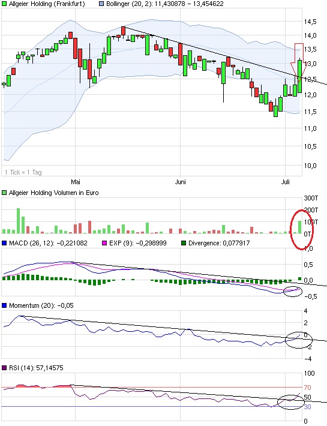Click the blue Momentum (20) legend square
327x426 pixels.
point(4,305)
